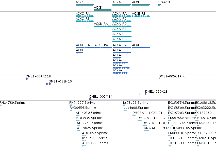Click transcript ACXA-RG

click(x=122, y=41)
